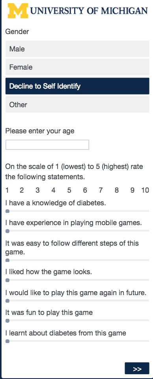The width and height of the screenshot is (153, 379).
Task: Select the Female gender option
Action: pyautogui.click(x=77, y=67)
